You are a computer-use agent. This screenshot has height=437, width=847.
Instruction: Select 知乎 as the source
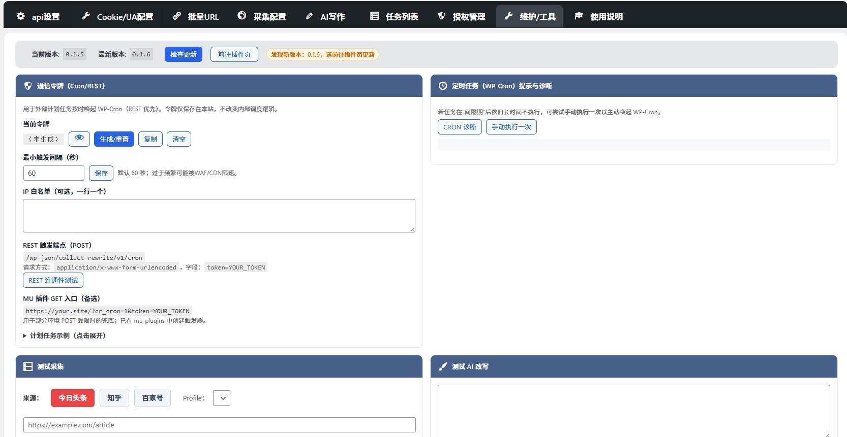coord(114,398)
